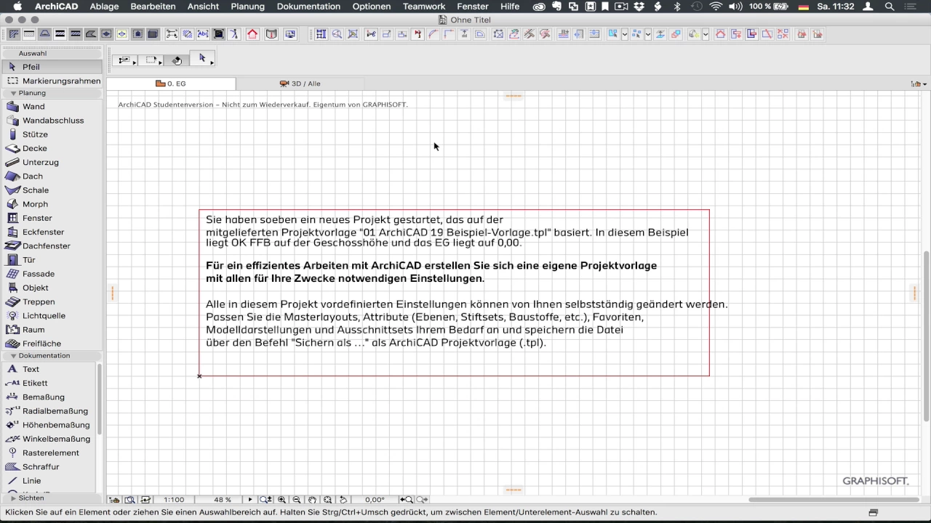Select the Bemaßung dimension tool

tap(48, 397)
